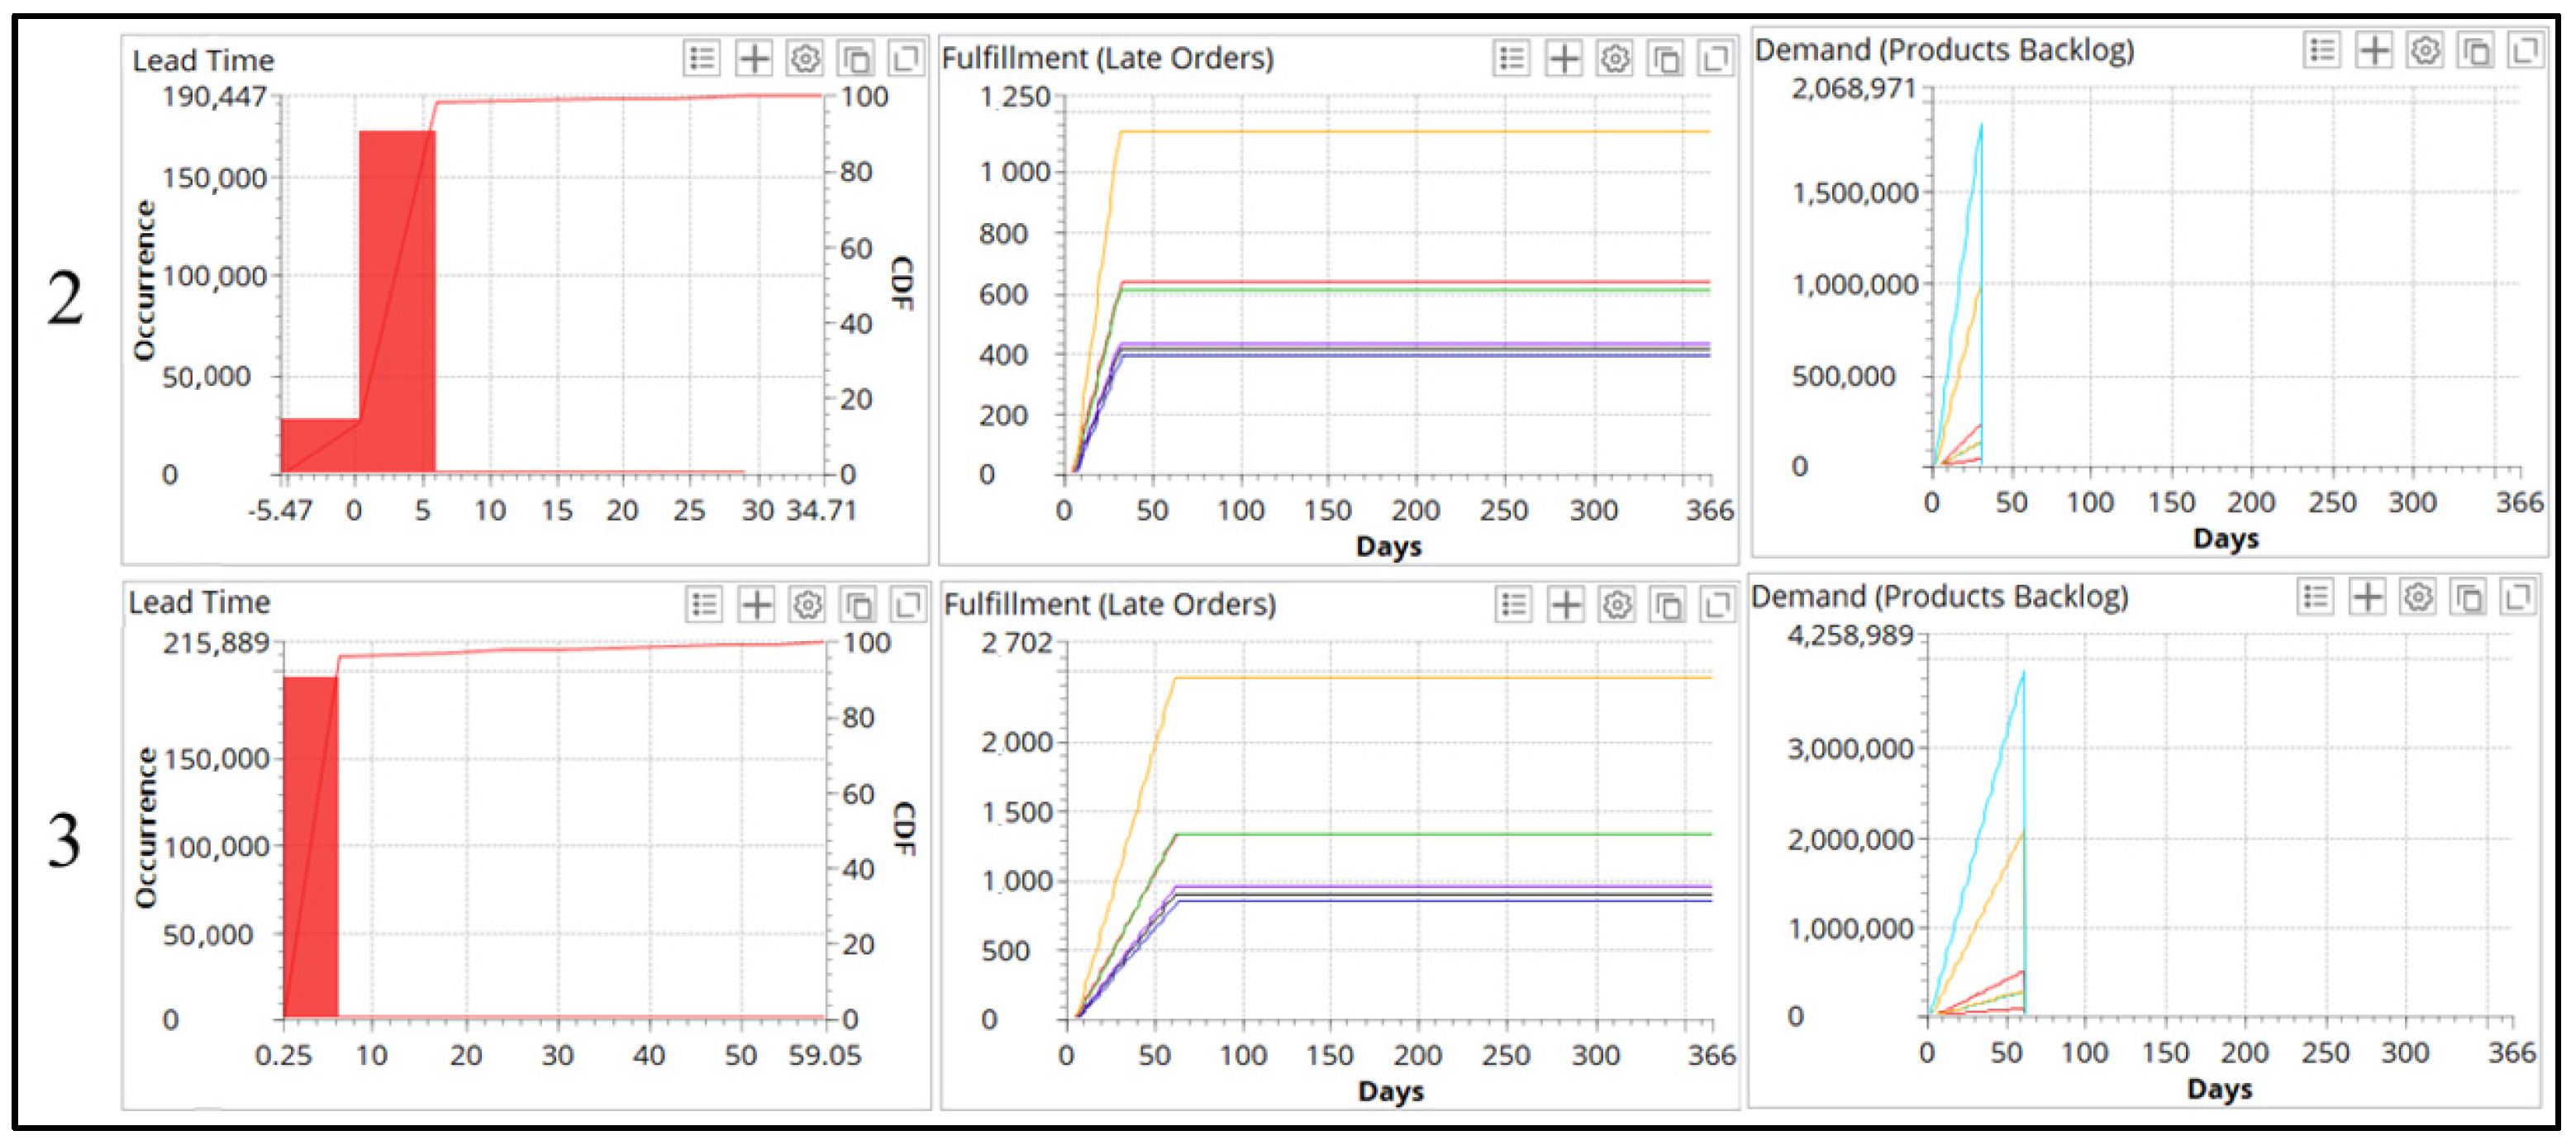Maximize the bottom Fulfillment (Late Orders) chart
2576x1145 pixels.
[1717, 604]
